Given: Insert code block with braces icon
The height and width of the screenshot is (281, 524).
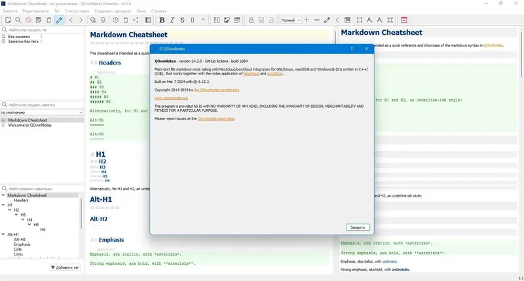Looking at the screenshot, I should point(193,20).
